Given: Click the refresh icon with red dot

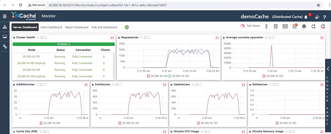Looking at the screenshot, I should (323, 26).
